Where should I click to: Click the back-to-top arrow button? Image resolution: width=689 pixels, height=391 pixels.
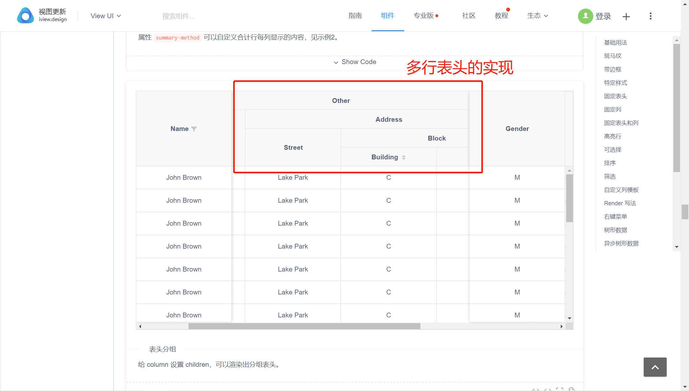655,367
